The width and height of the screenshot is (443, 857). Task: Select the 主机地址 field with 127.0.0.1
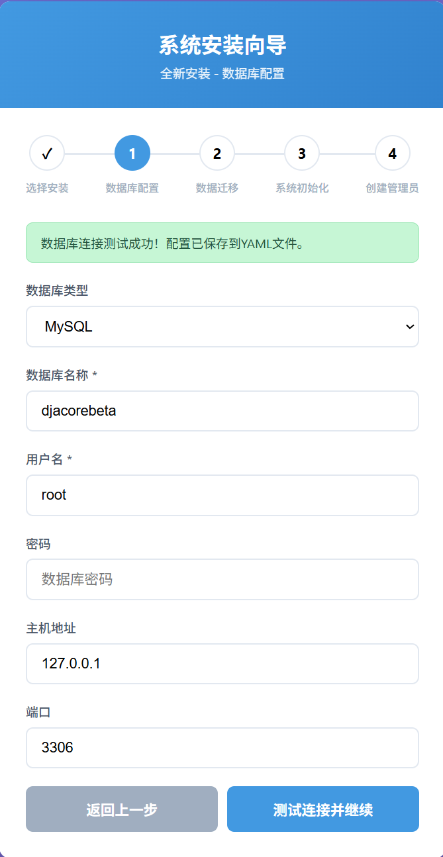pos(222,664)
